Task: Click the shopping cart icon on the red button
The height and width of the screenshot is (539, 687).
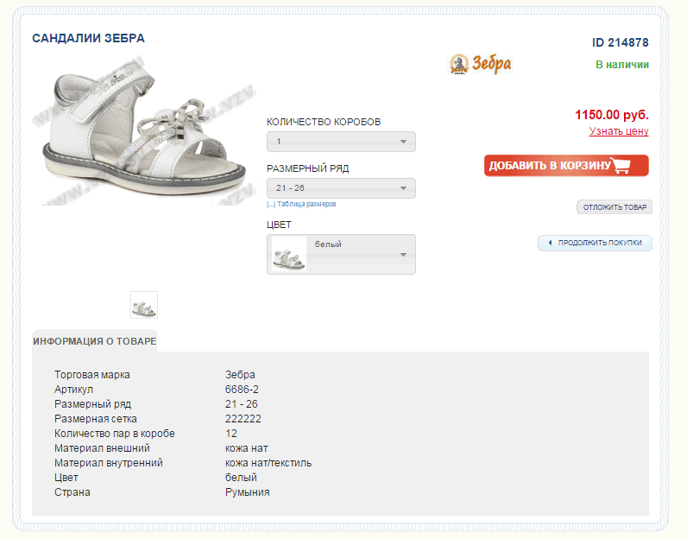Action: point(622,165)
